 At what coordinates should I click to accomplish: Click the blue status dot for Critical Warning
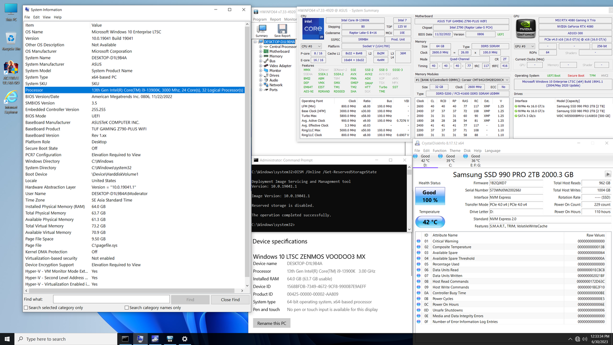pyautogui.click(x=419, y=241)
